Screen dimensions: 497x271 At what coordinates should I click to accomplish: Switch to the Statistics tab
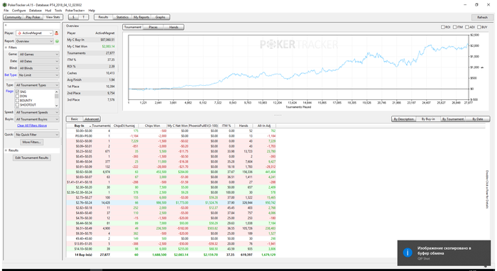point(122,17)
